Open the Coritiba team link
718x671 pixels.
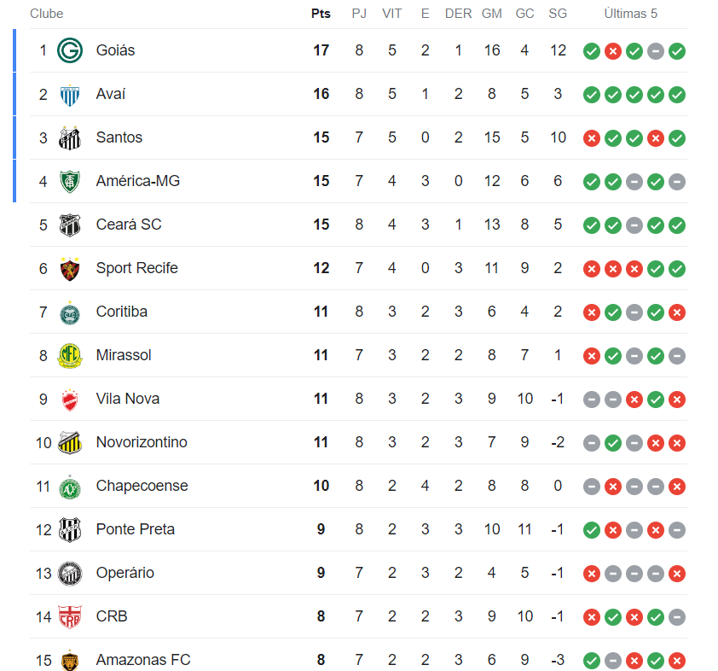122,312
